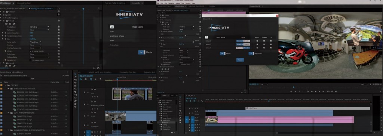
Task: Click the wrench timeline settings icon
Action: point(100,79)
